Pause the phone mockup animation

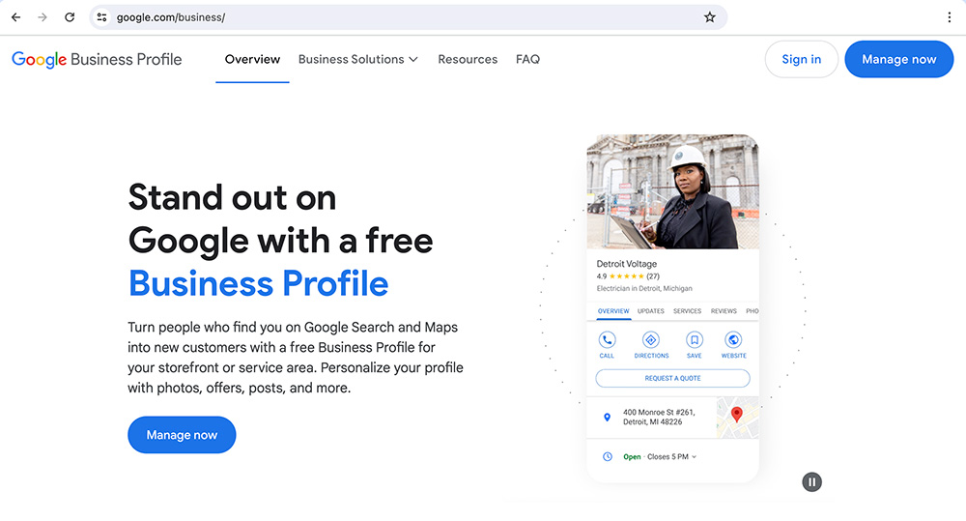(x=812, y=481)
